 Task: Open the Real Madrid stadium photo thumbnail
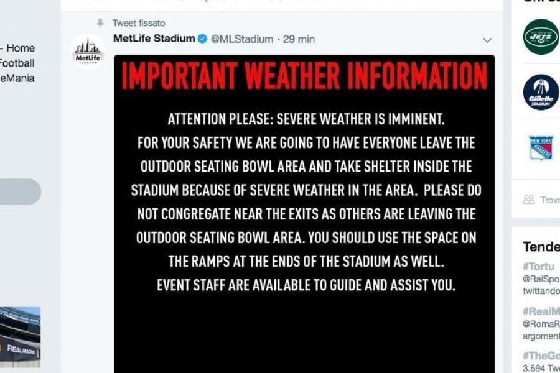tap(20, 338)
